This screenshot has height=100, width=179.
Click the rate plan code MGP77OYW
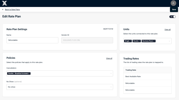click(108, 29)
